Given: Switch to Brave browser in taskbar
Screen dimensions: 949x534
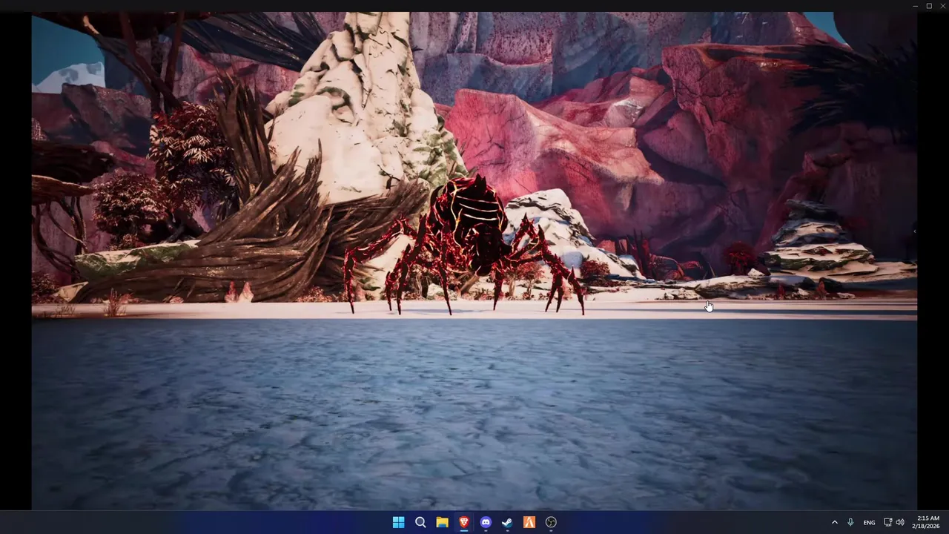Looking at the screenshot, I should coord(464,522).
